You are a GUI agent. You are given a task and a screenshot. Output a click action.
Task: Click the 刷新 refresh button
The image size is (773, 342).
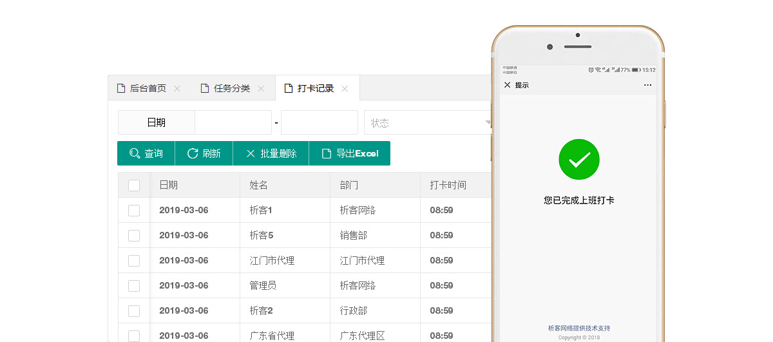click(204, 153)
